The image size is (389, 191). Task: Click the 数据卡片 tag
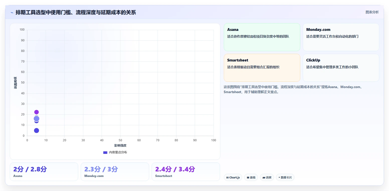pyautogui.click(x=285, y=177)
